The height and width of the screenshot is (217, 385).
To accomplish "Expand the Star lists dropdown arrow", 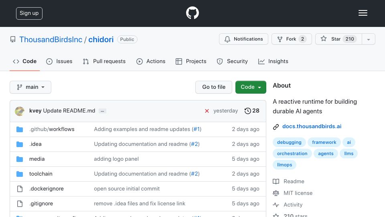I will [x=368, y=39].
